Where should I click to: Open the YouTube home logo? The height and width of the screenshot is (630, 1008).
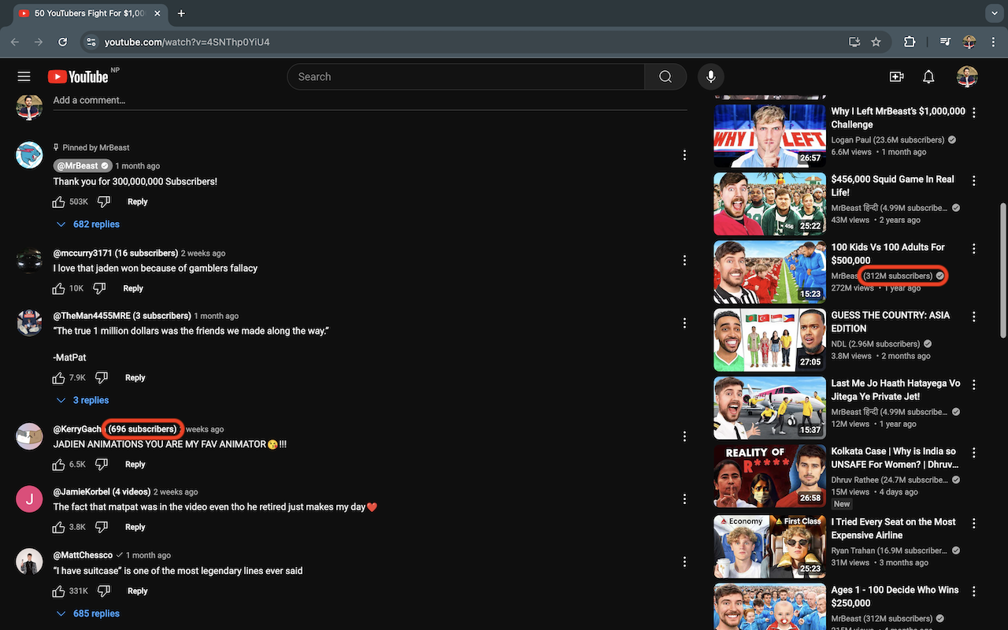(x=79, y=76)
